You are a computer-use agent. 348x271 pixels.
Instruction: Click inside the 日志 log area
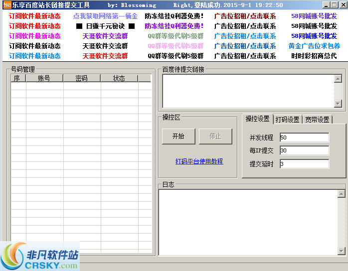point(248,222)
